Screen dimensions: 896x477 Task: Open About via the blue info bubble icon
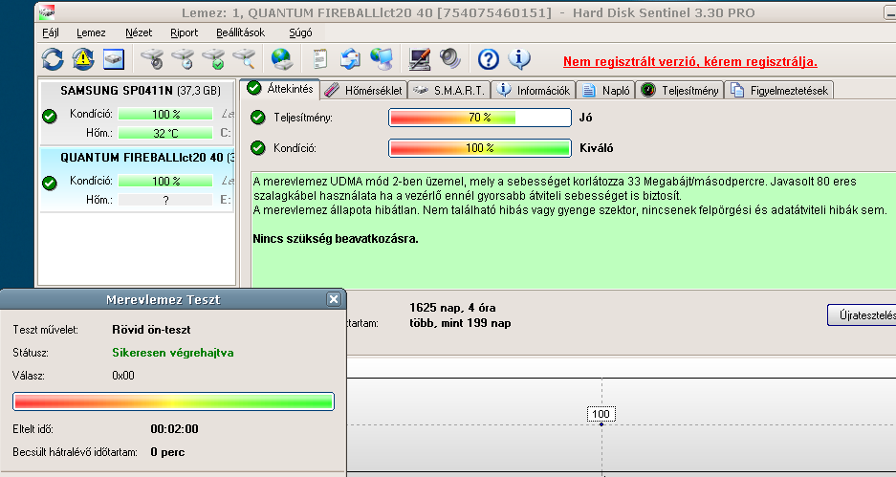[x=519, y=59]
